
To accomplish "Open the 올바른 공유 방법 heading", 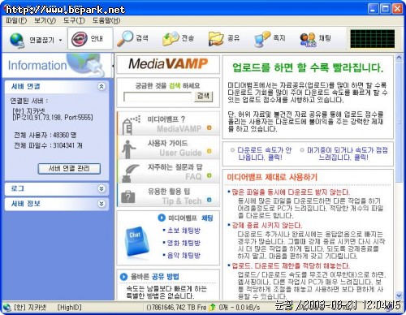I will [x=154, y=277].
